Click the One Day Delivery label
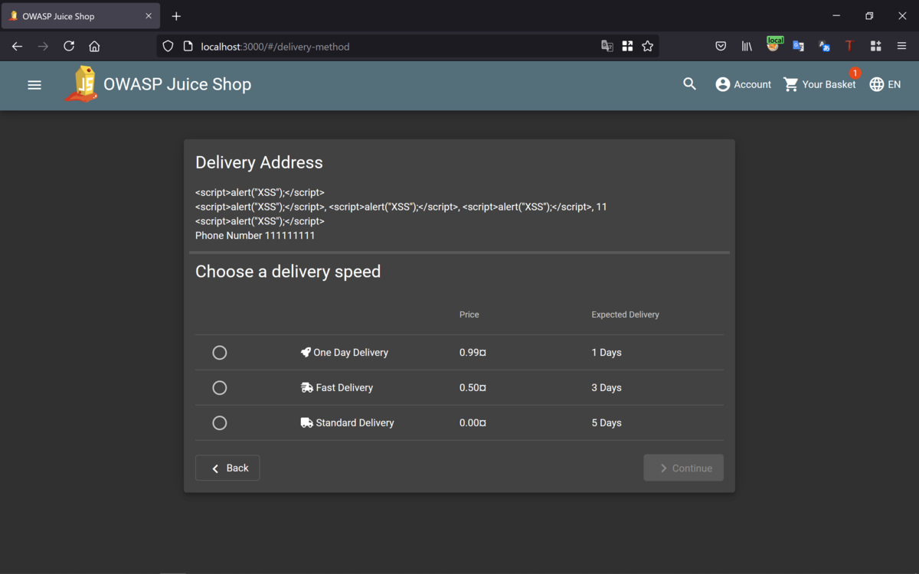The height and width of the screenshot is (574, 919). click(x=351, y=353)
